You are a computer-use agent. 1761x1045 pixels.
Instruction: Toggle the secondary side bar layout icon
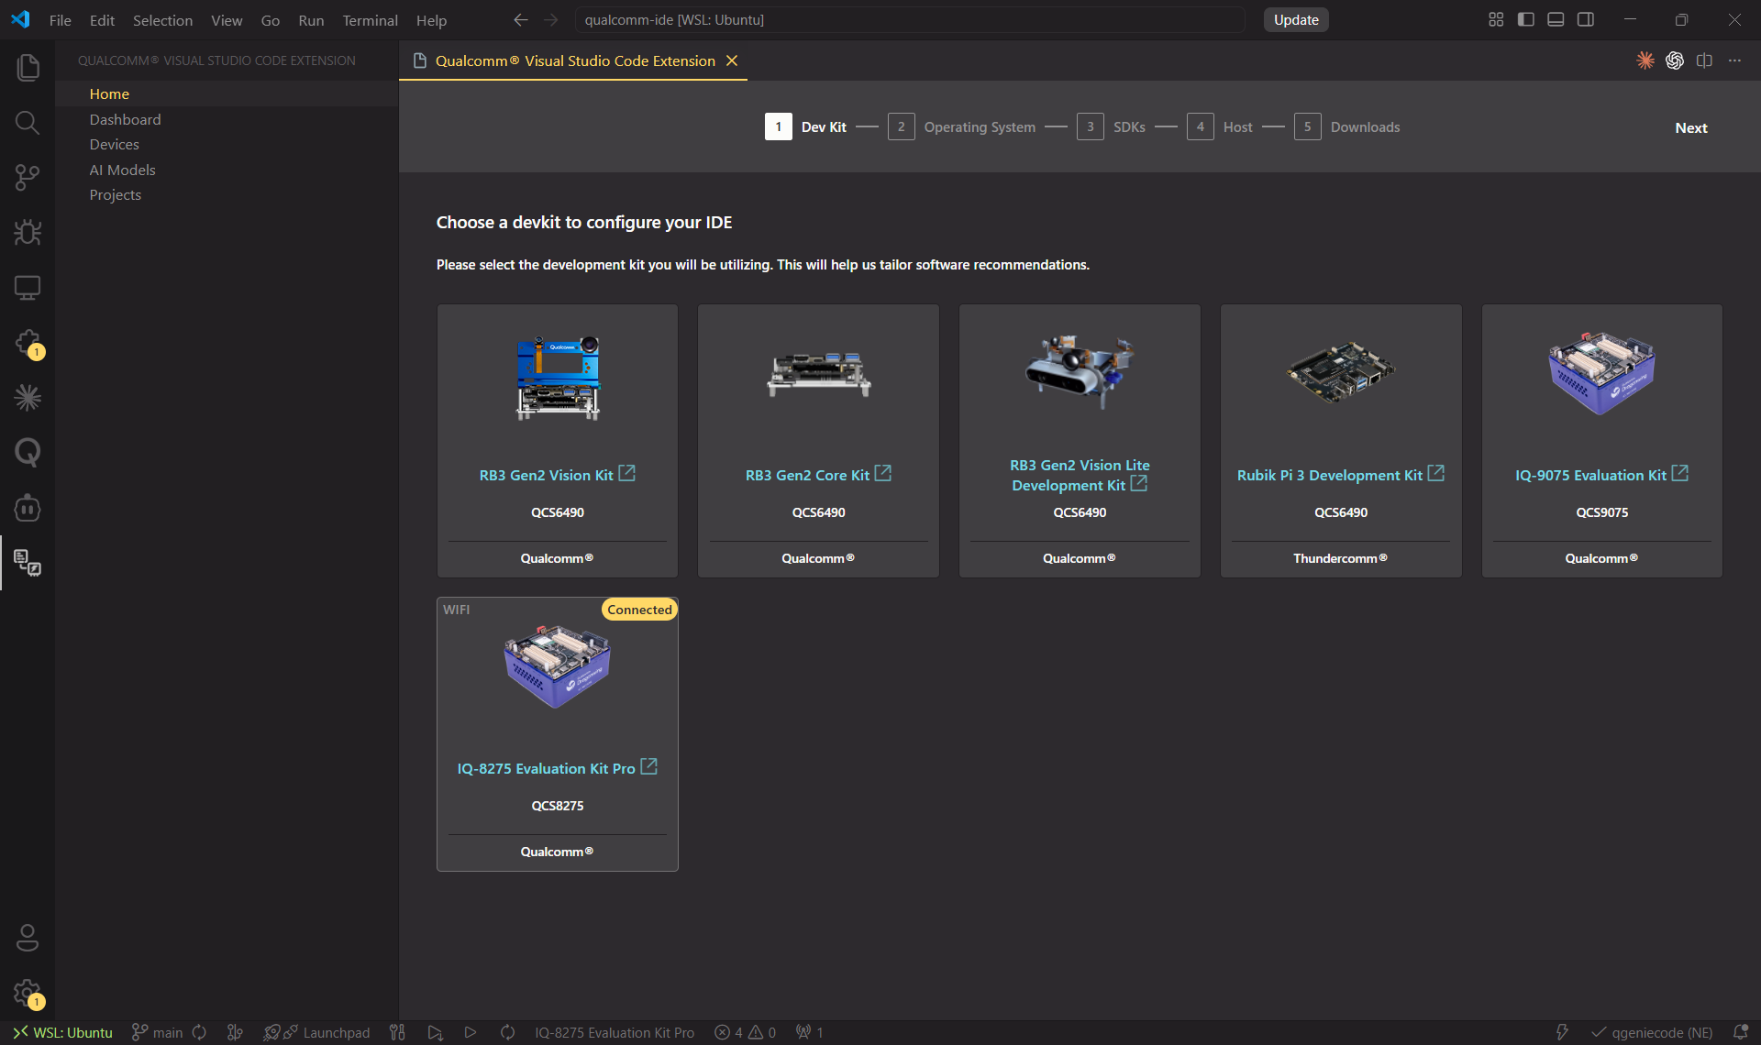tap(1586, 19)
